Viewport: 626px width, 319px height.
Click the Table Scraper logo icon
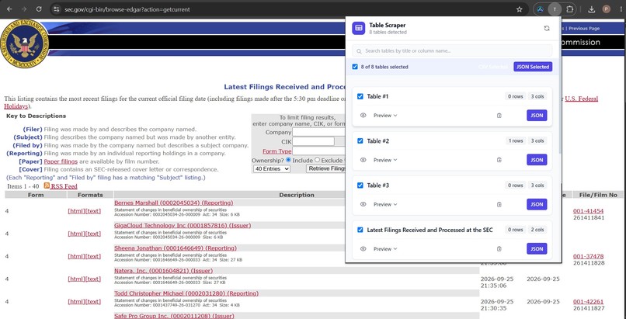click(359, 28)
